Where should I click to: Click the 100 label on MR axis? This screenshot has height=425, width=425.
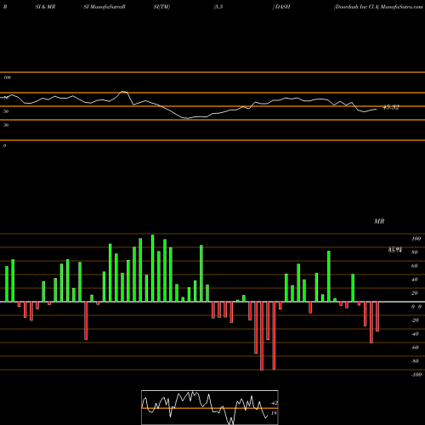tap(416, 239)
